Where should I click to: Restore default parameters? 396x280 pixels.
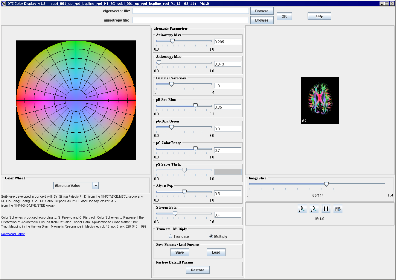coord(198,270)
